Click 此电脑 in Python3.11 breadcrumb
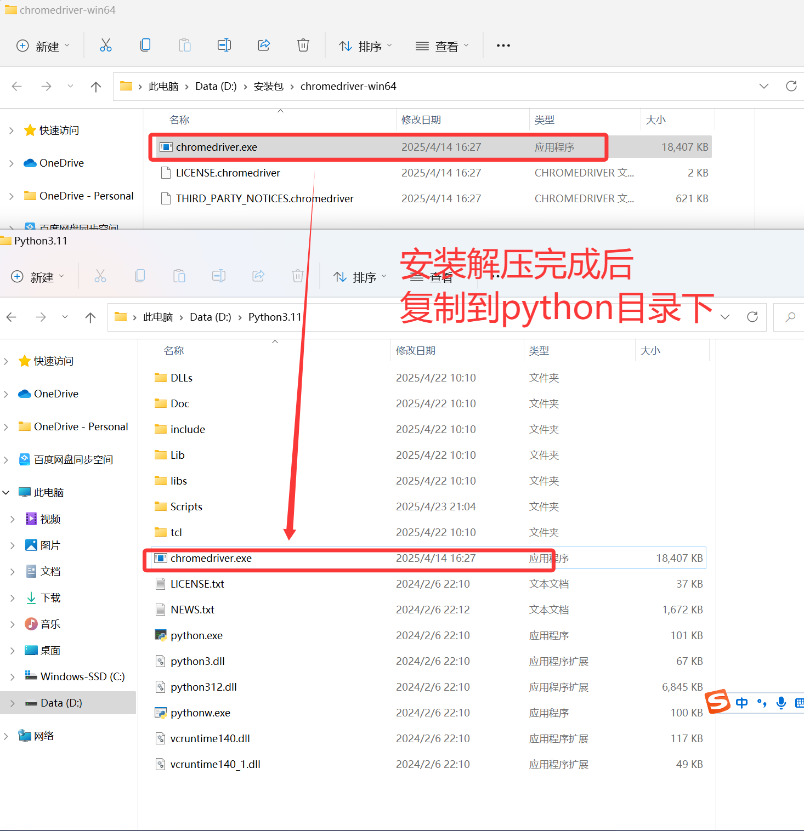 point(158,317)
